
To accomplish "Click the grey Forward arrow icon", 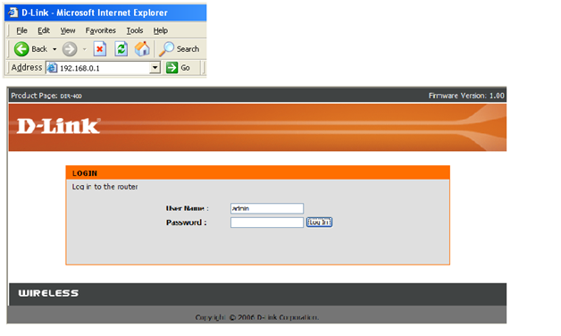I will (70, 49).
